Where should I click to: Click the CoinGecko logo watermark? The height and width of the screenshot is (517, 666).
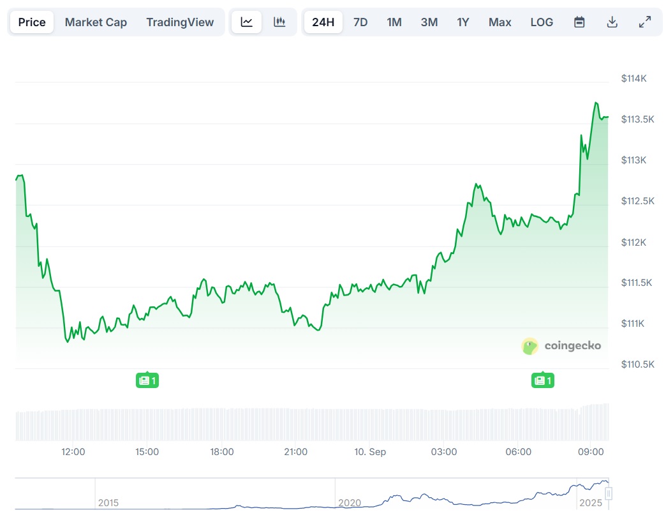[561, 346]
